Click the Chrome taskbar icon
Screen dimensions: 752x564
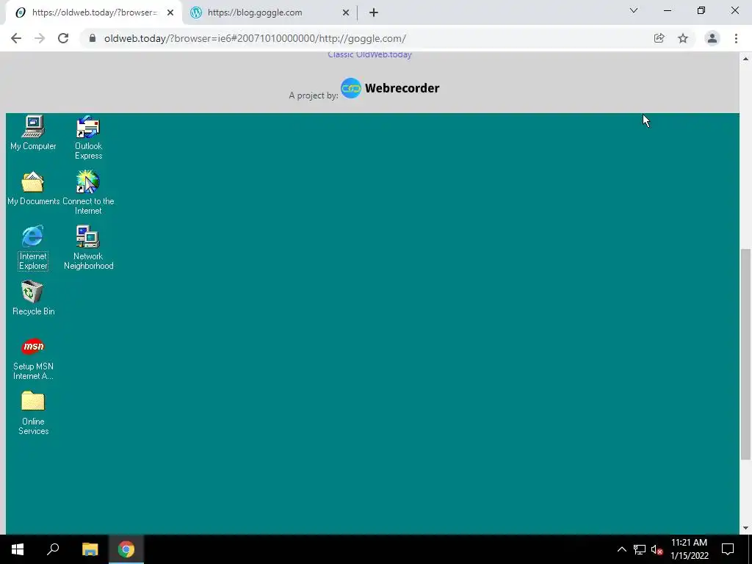(126, 549)
